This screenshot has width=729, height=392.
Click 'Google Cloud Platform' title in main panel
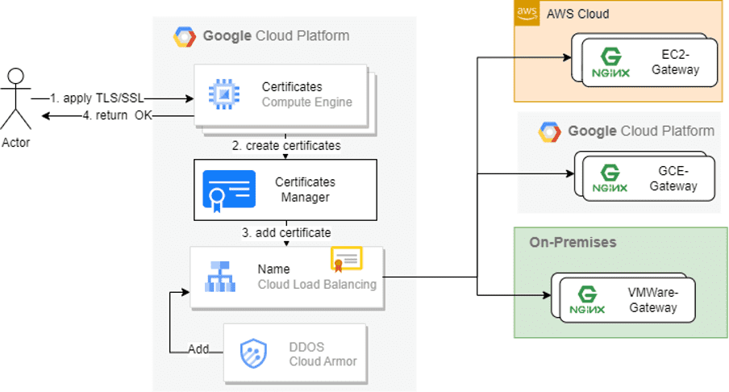276,35
